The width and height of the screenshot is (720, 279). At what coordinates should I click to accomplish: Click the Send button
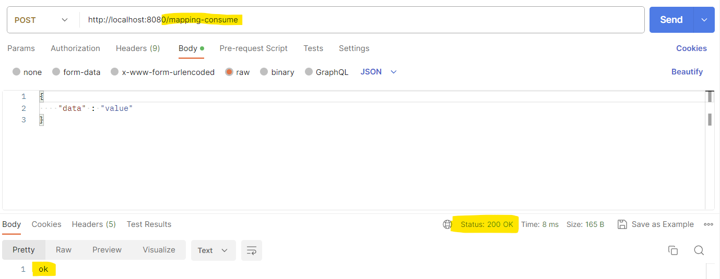[x=671, y=20]
